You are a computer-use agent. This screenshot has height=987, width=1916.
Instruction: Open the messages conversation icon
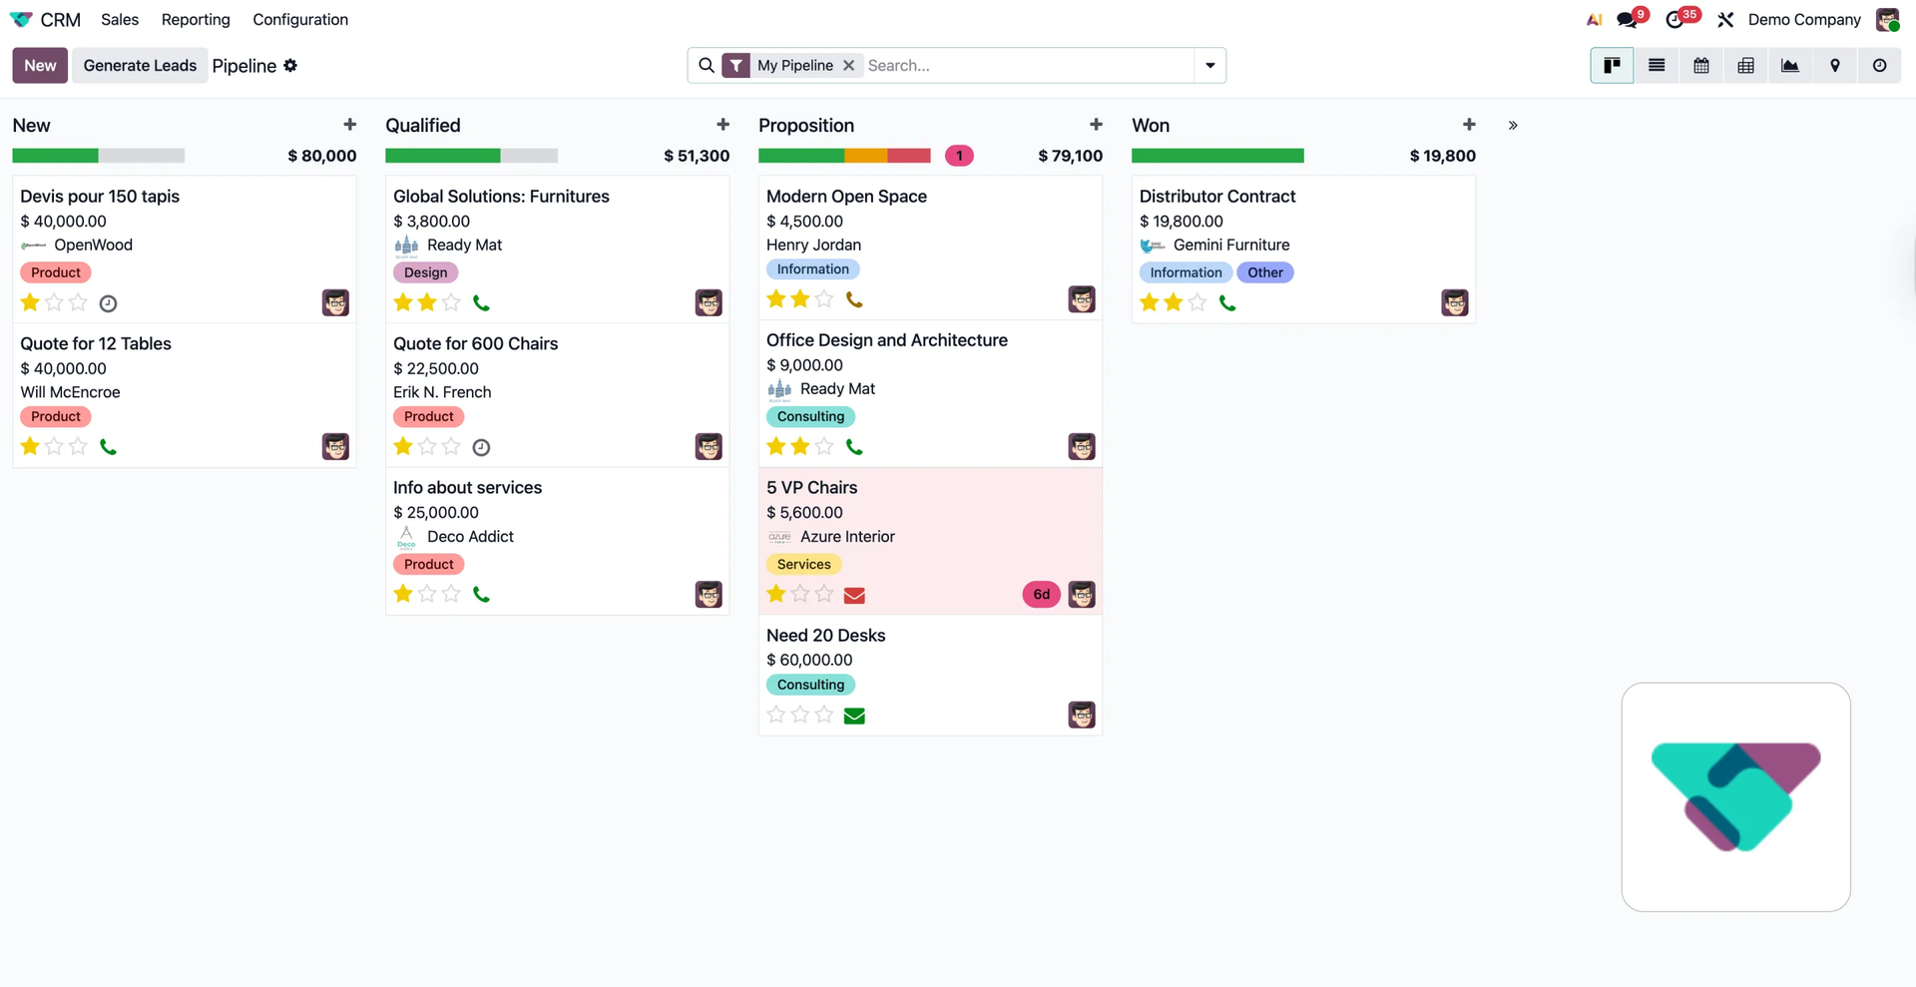pos(1627,20)
